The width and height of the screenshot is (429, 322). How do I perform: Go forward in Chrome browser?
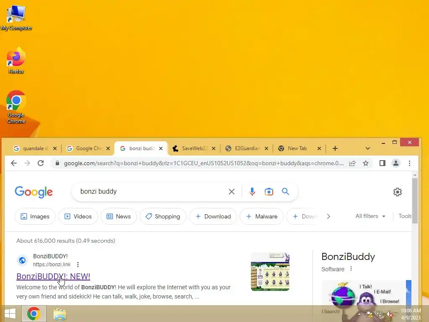pyautogui.click(x=27, y=163)
